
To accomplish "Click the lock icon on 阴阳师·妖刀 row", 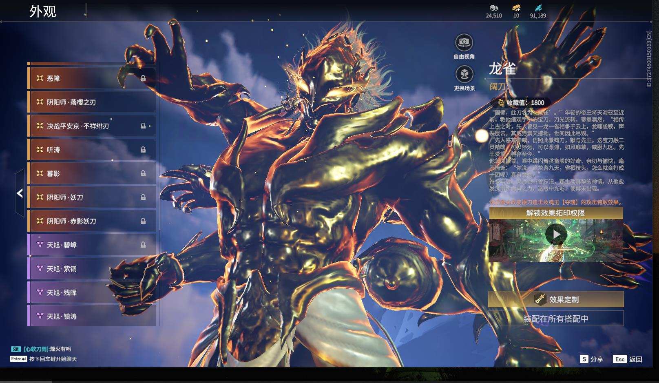I will (143, 197).
